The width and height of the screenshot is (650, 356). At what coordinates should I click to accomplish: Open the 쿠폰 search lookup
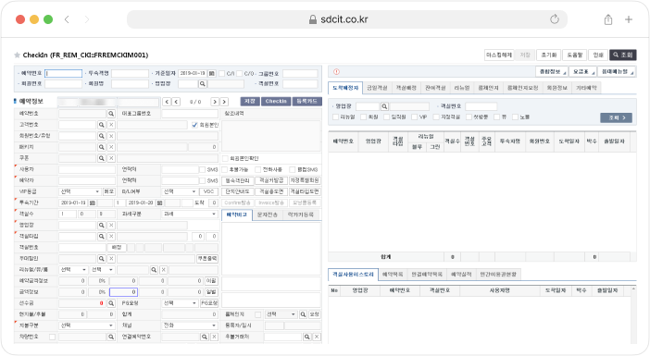click(102, 158)
